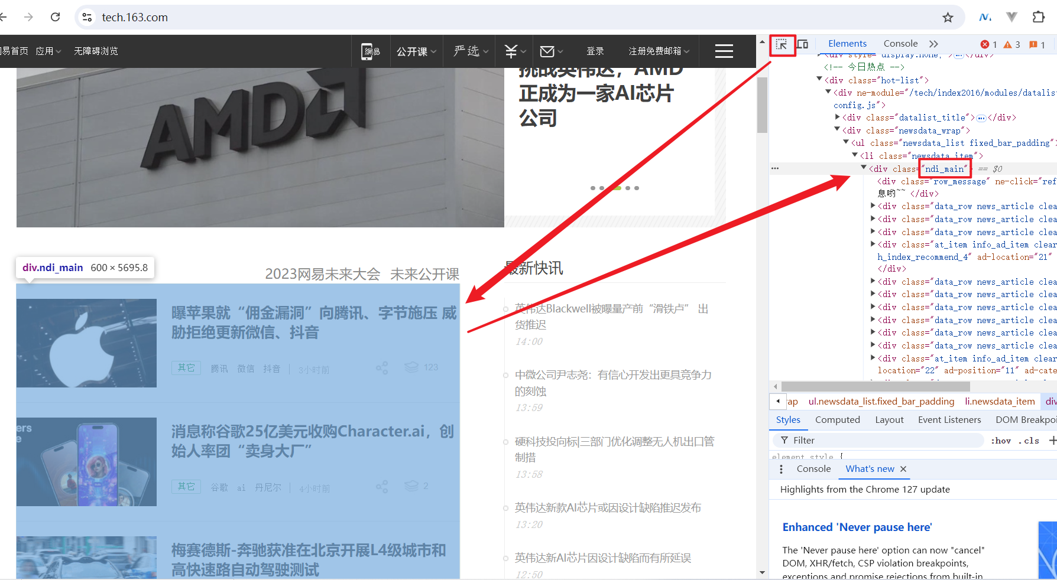Open the Apple 佣金漏洞 article headline
The height and width of the screenshot is (580, 1057).
[x=314, y=322]
